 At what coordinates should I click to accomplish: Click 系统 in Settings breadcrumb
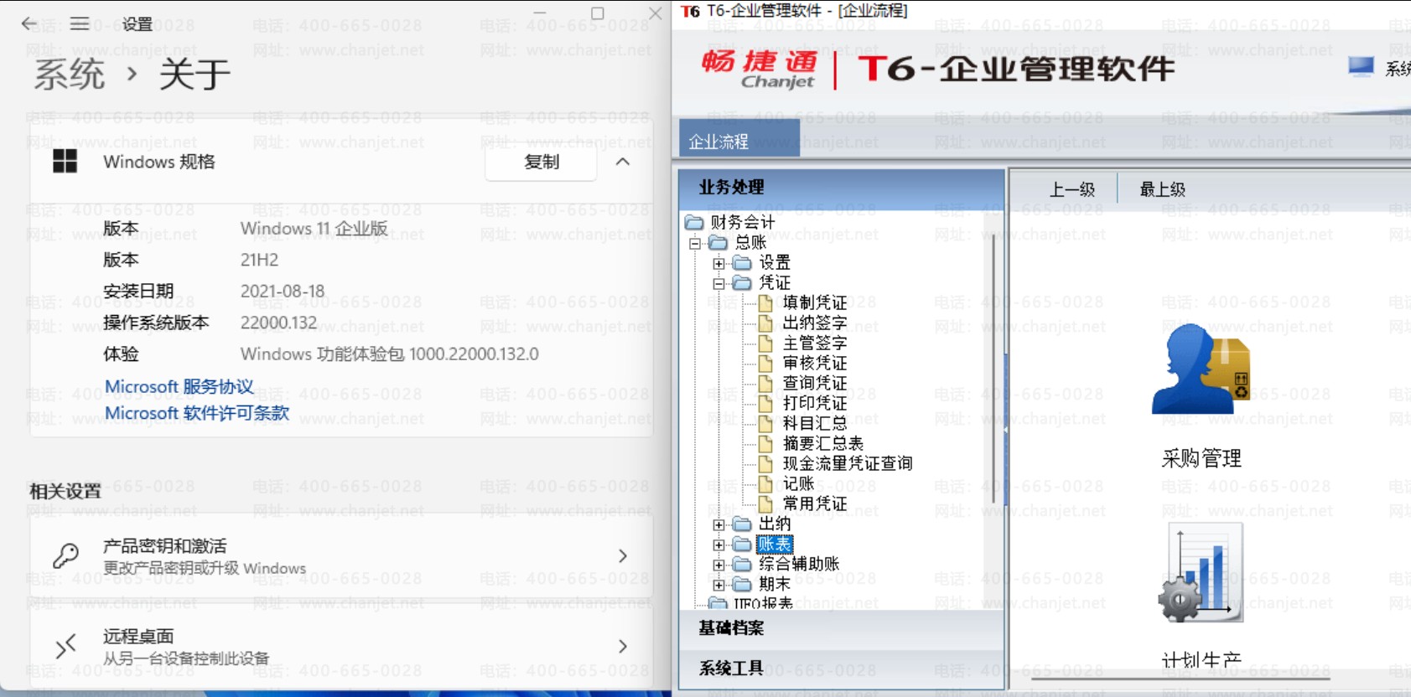point(70,74)
